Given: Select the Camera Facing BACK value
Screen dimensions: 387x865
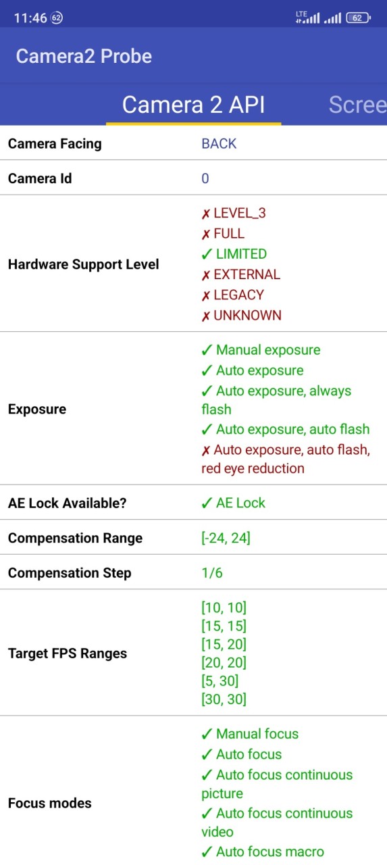Looking at the screenshot, I should click(219, 143).
